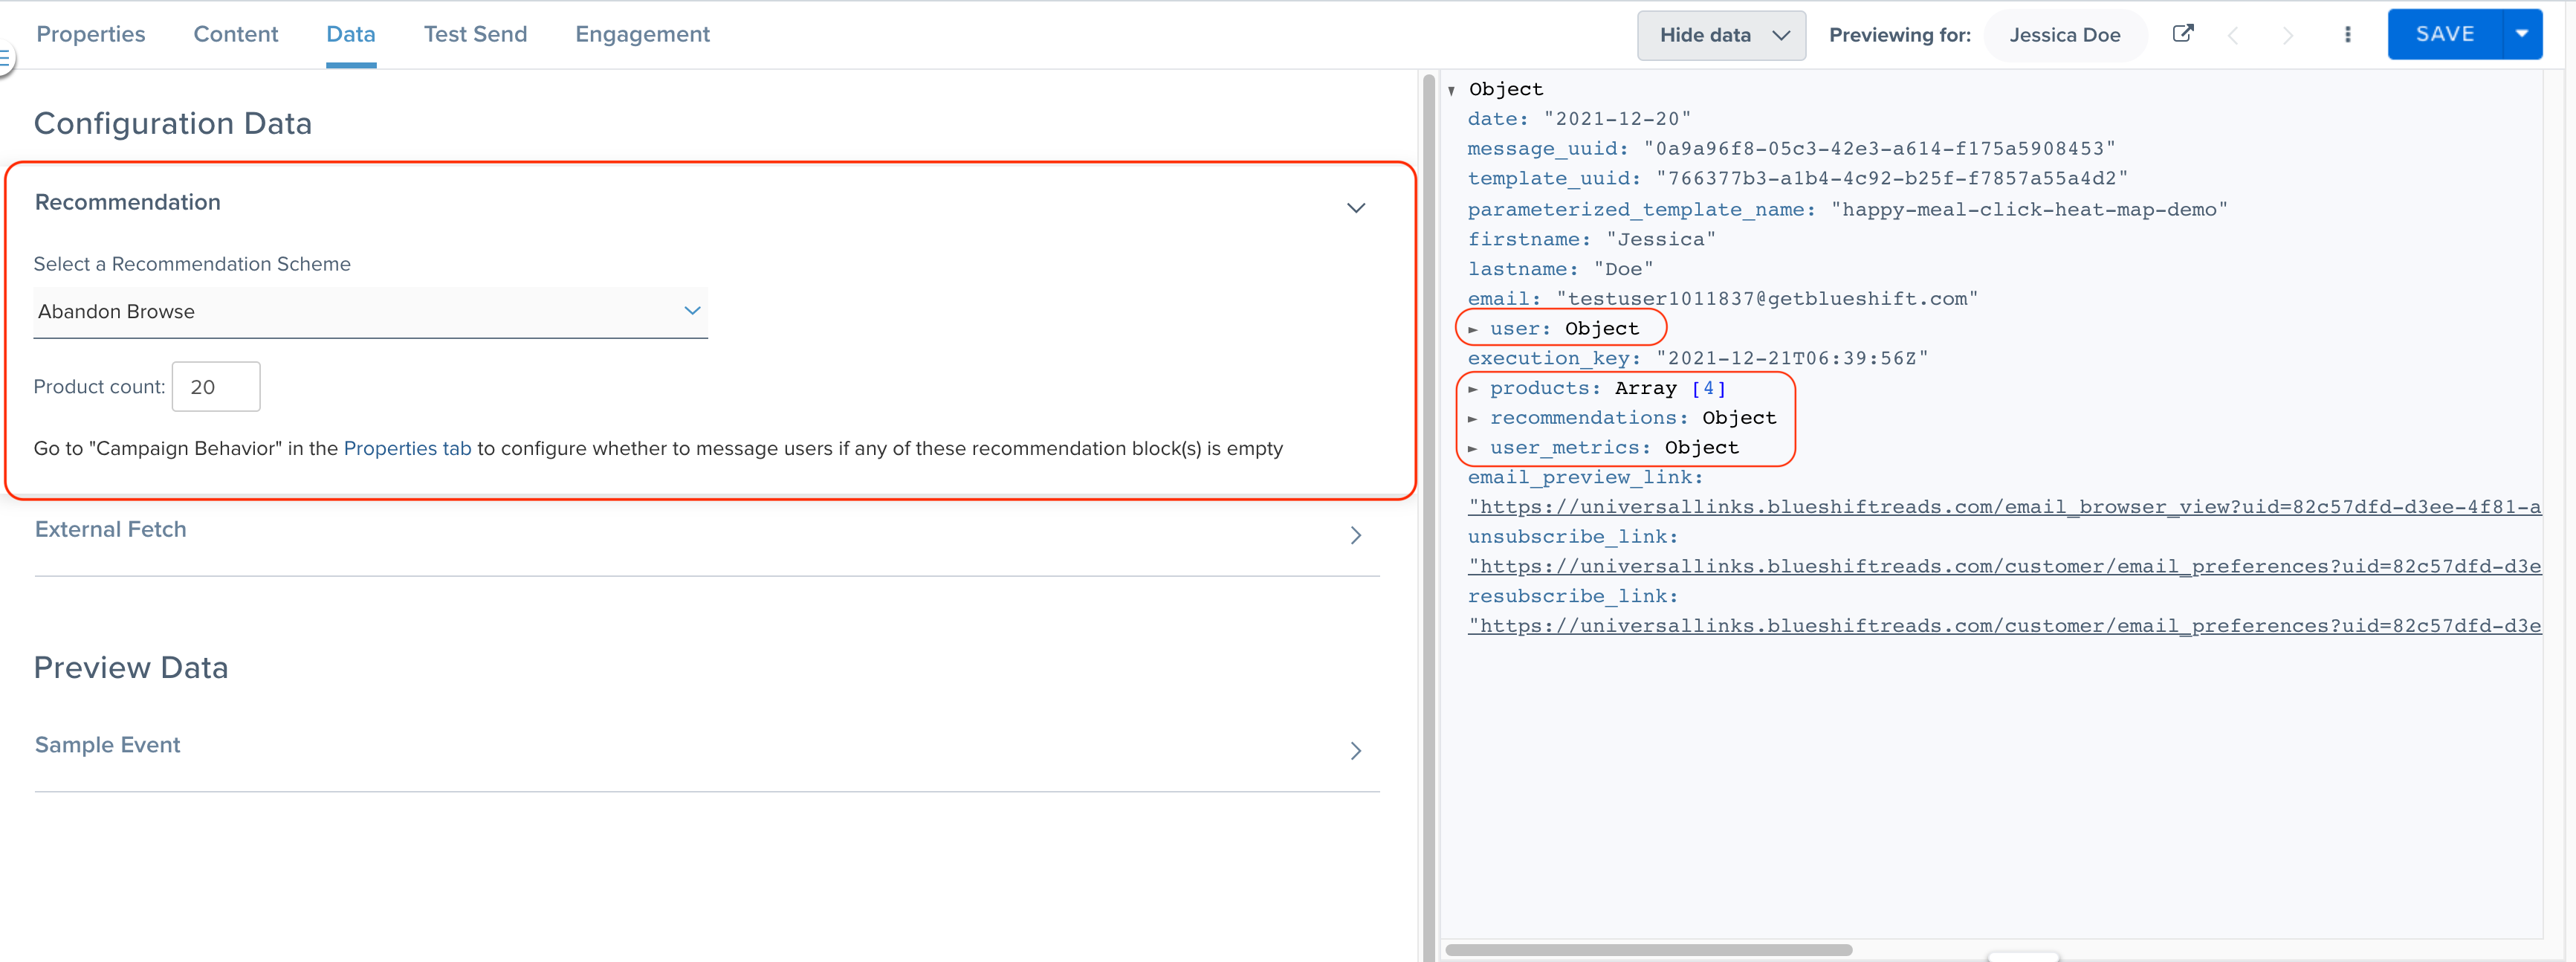Expand the Sample Event section
Viewport: 2576px width, 962px height.
coord(707,747)
